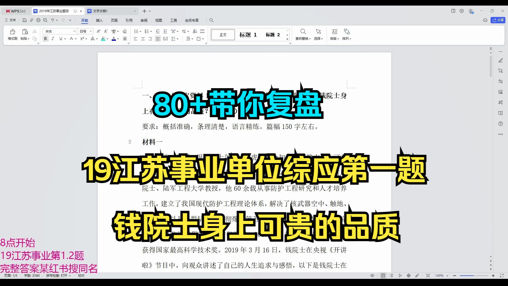Open Find and Replace (查找替换)
508x286 pixels.
[303, 35]
